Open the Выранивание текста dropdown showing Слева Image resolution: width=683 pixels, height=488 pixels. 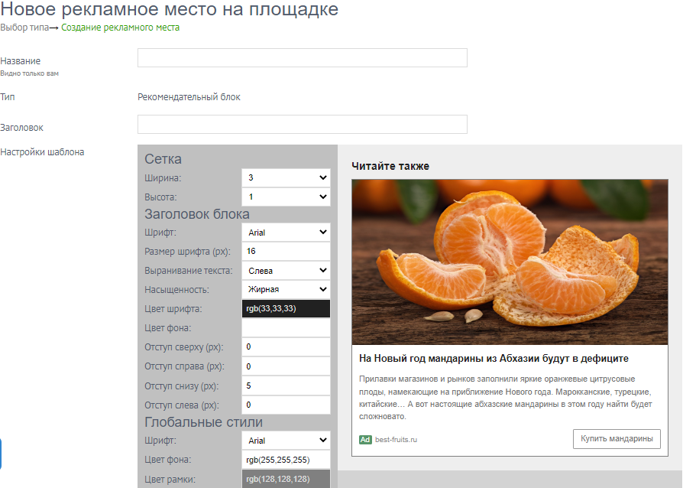pyautogui.click(x=286, y=270)
